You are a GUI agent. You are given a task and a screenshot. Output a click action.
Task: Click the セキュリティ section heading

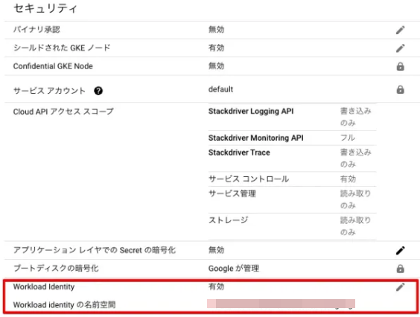coord(45,8)
